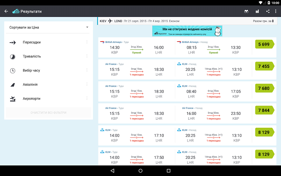Select the first 8 129 price tag, KLM 14:00–17:10
Image resolution: width=281 pixels, height=176 pixels.
pos(265,132)
